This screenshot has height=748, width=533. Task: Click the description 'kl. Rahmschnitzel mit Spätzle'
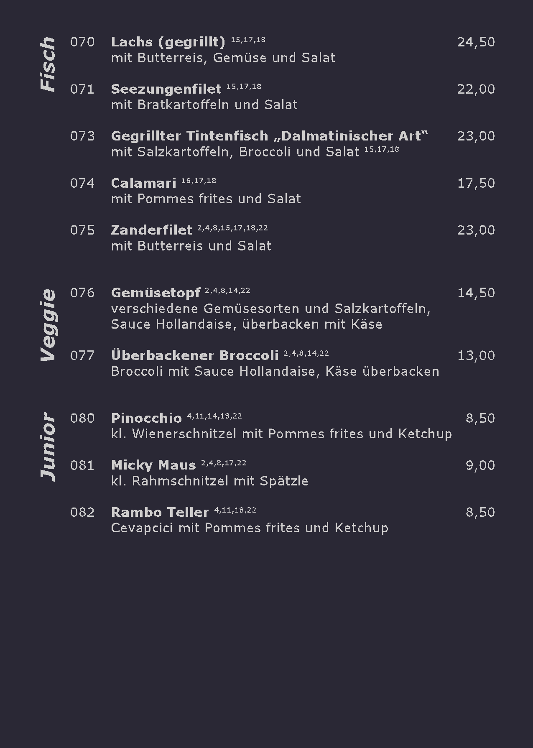point(209,481)
